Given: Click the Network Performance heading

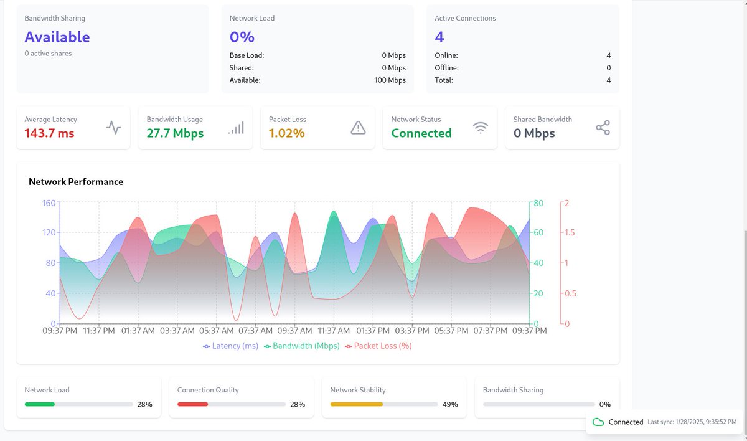Looking at the screenshot, I should pyautogui.click(x=76, y=182).
